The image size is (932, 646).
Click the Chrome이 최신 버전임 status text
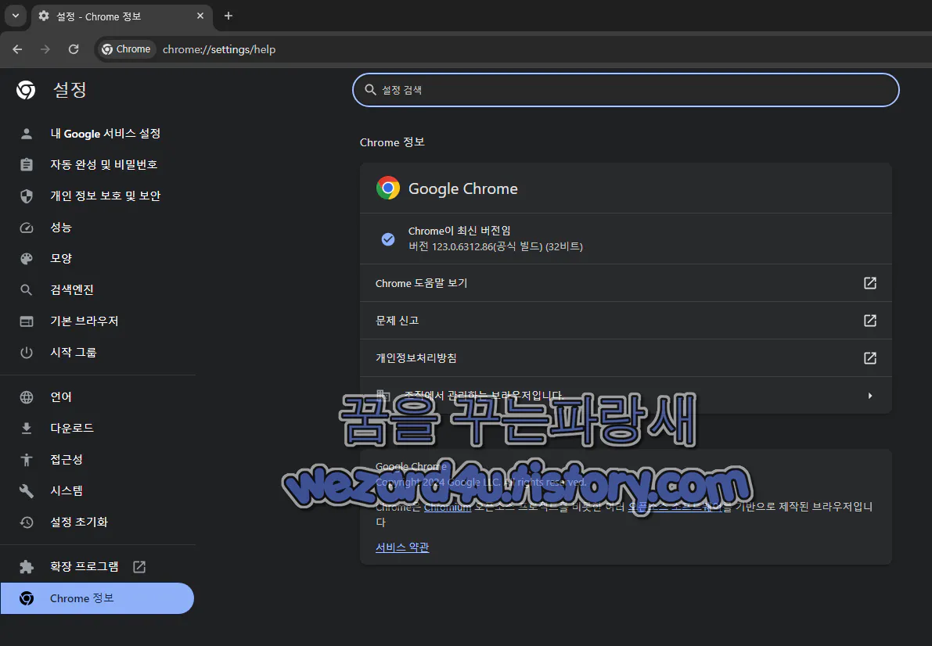pyautogui.click(x=459, y=231)
